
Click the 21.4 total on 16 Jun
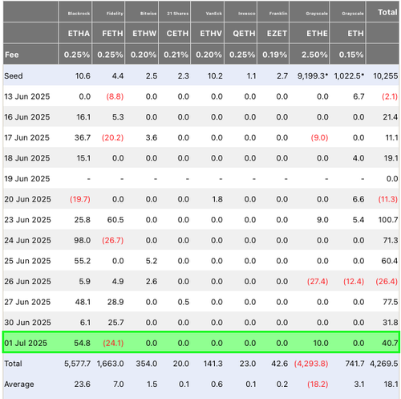(x=391, y=117)
